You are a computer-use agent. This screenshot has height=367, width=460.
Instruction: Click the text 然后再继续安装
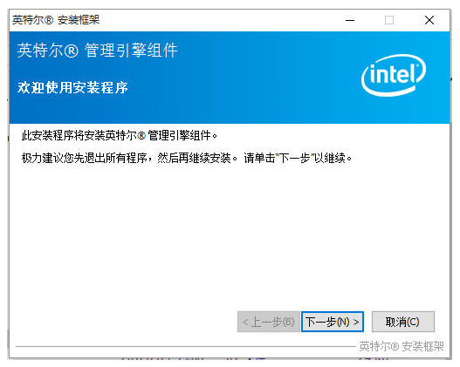tap(194, 158)
